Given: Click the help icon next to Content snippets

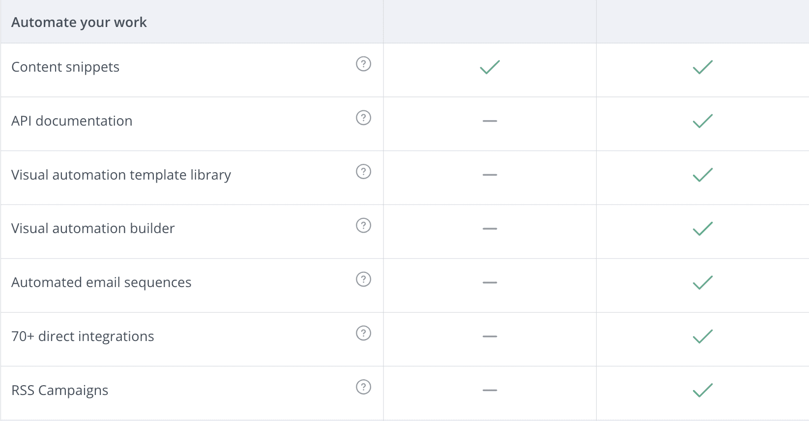Looking at the screenshot, I should [363, 64].
